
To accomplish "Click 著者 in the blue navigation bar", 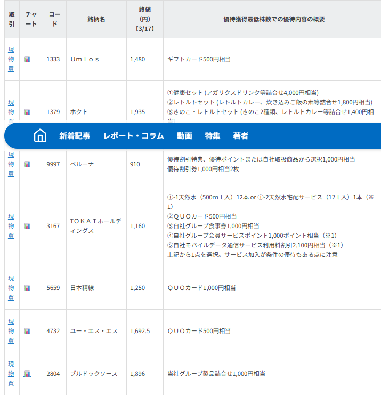I will click(x=240, y=136).
